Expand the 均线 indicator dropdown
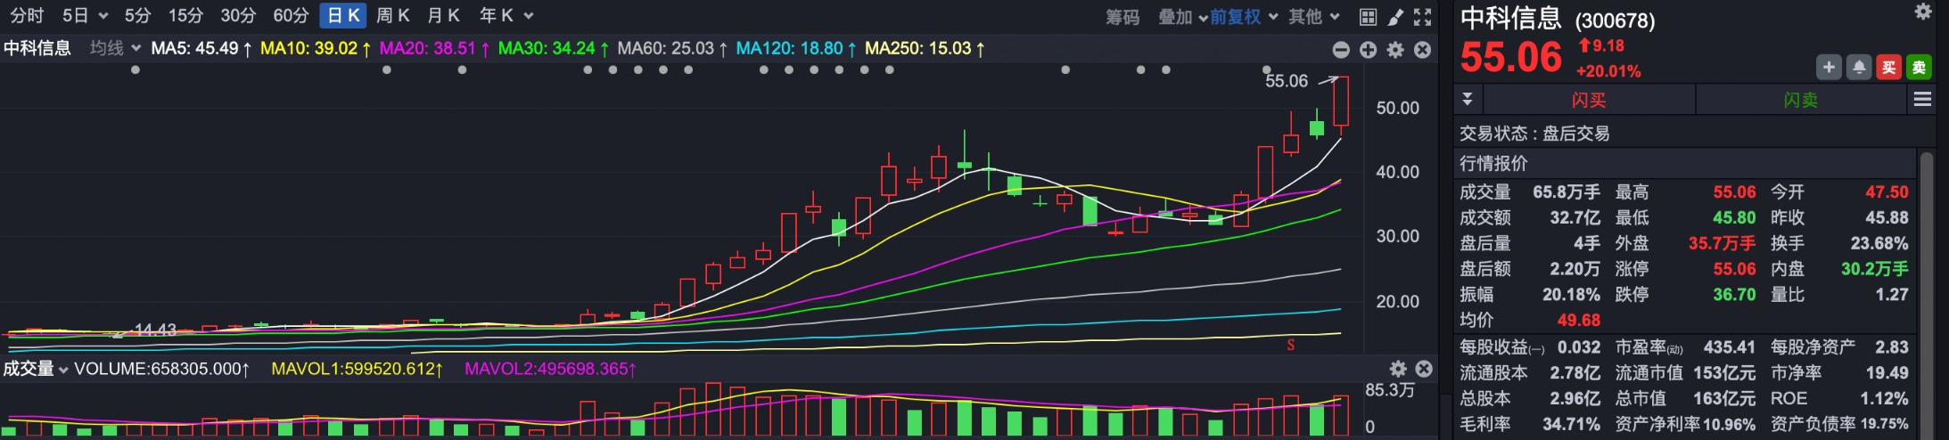This screenshot has height=440, width=1949. [x=116, y=48]
